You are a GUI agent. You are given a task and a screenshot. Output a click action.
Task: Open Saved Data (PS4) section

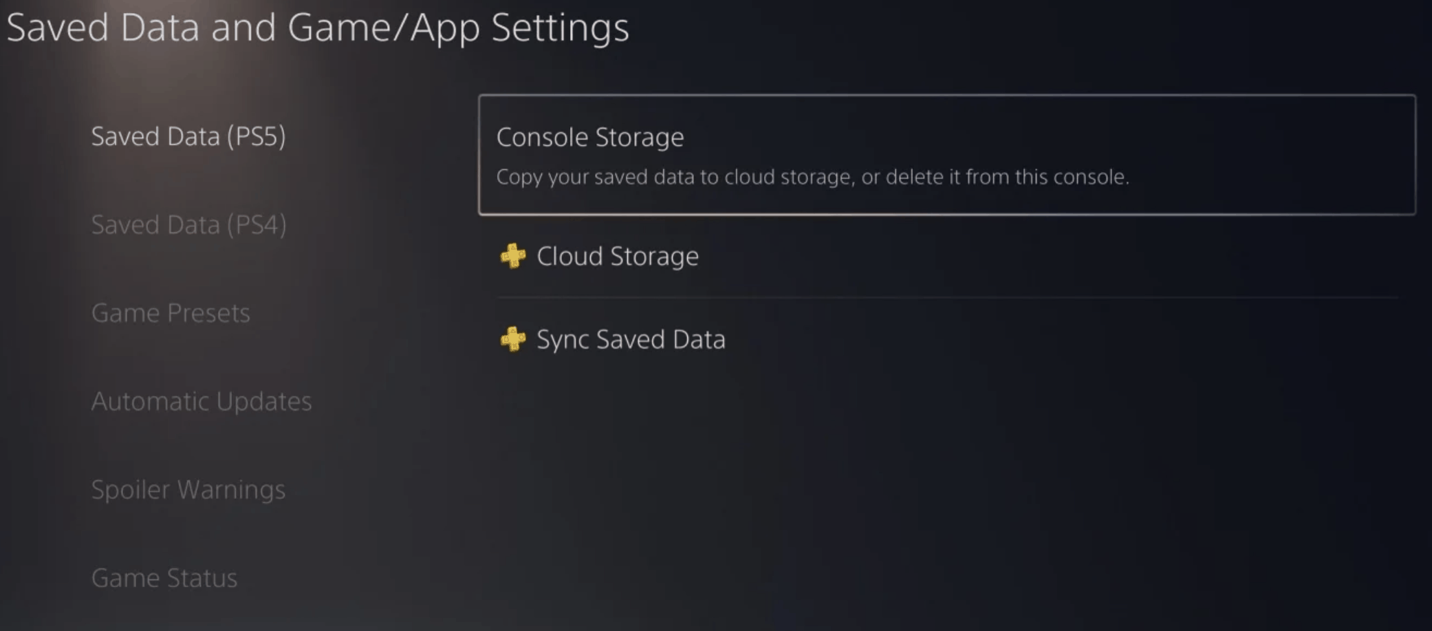188,224
